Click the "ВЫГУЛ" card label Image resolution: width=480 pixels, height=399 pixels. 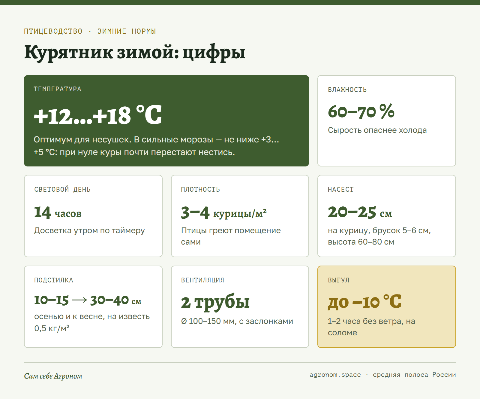pos(338,280)
